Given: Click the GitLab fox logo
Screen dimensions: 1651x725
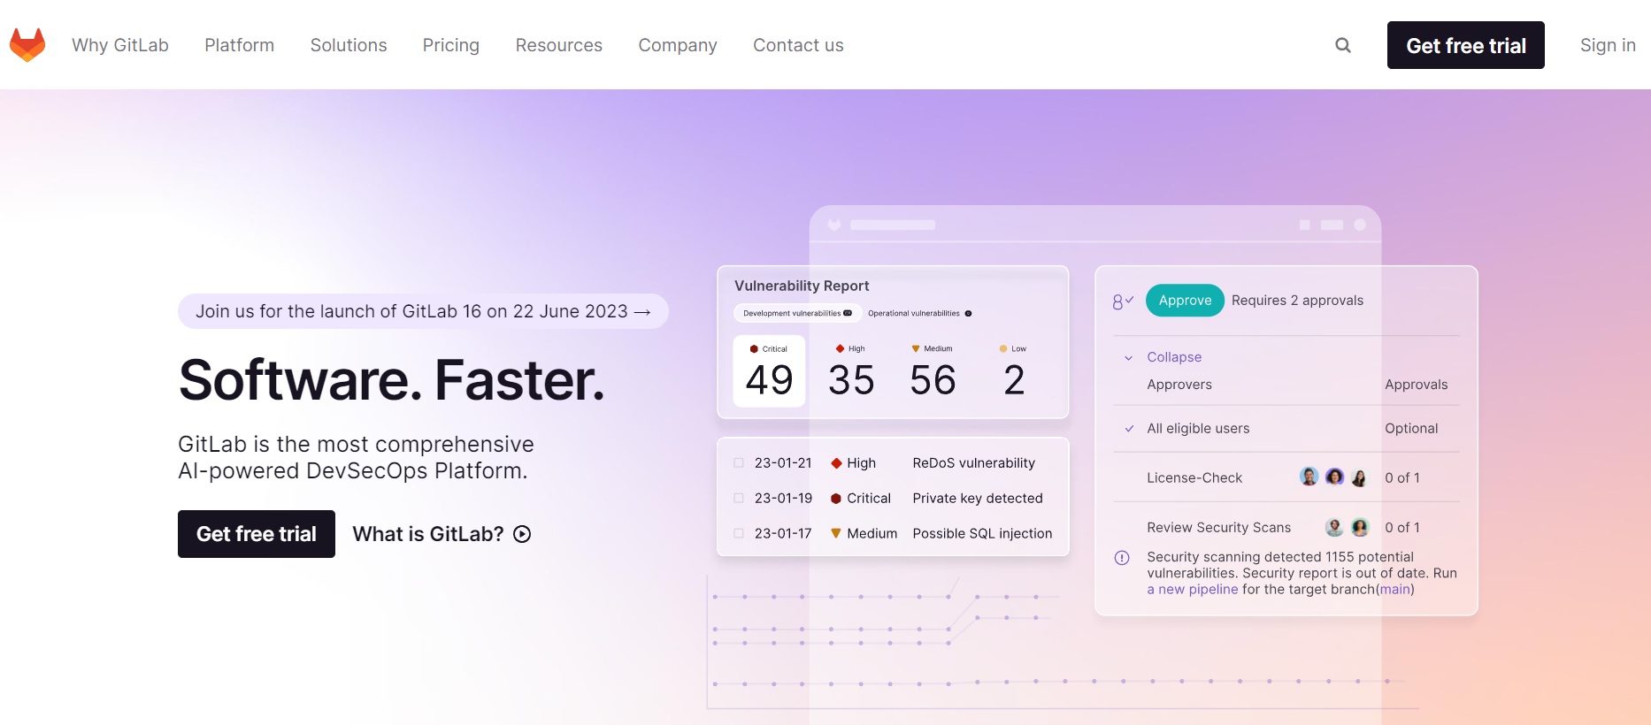Looking at the screenshot, I should (x=27, y=45).
